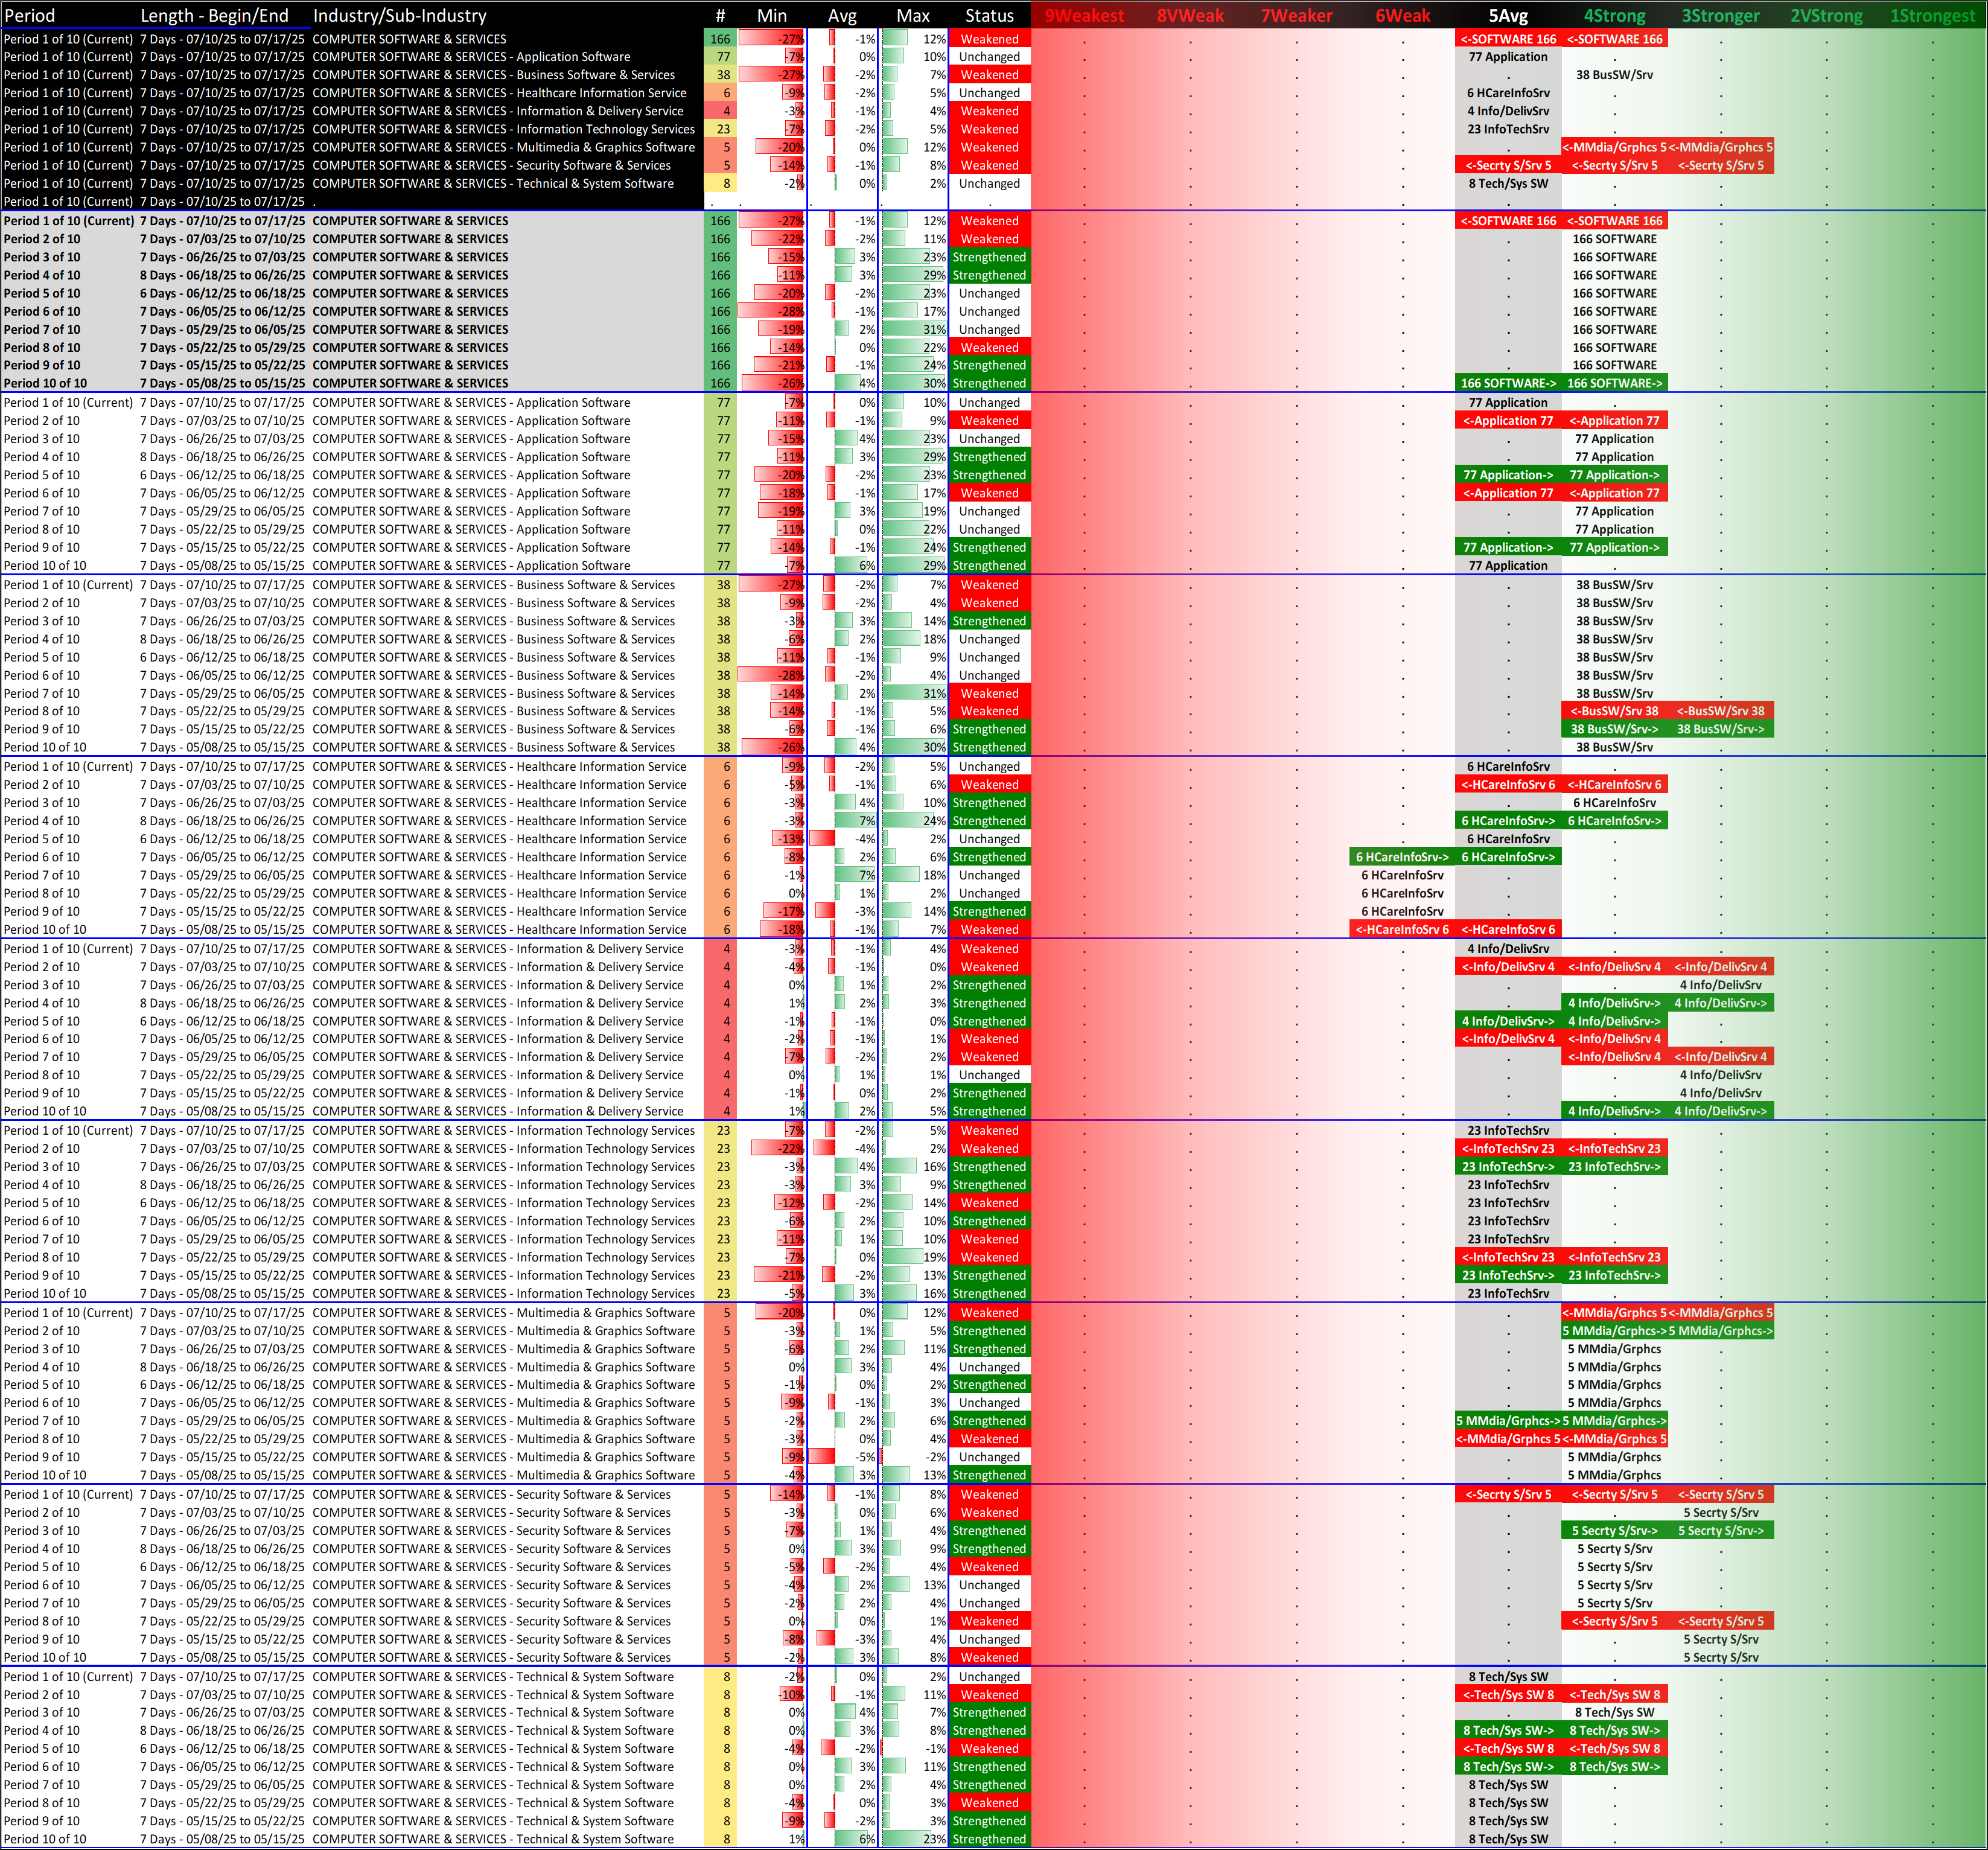Select the '5Avg' column header
This screenshot has height=1850, width=1988.
pyautogui.click(x=1508, y=15)
